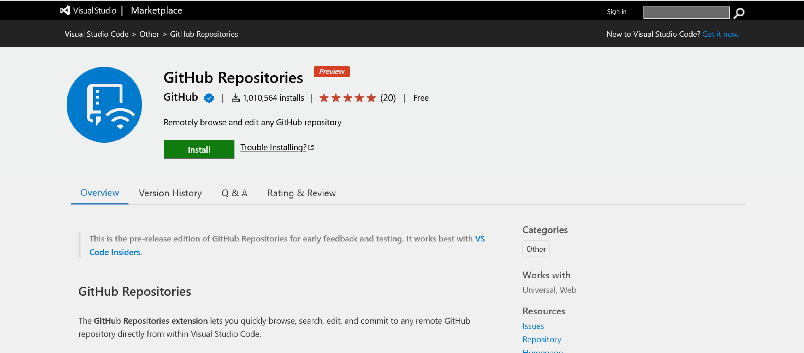Select the Other category tag
Image resolution: width=804 pixels, height=353 pixels.
click(536, 249)
